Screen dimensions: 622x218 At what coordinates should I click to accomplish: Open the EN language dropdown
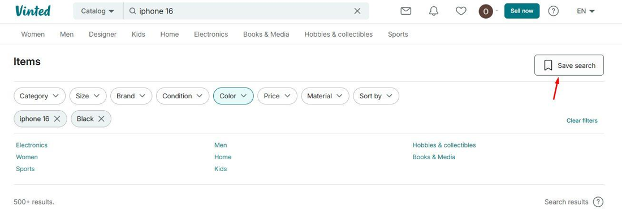point(586,11)
